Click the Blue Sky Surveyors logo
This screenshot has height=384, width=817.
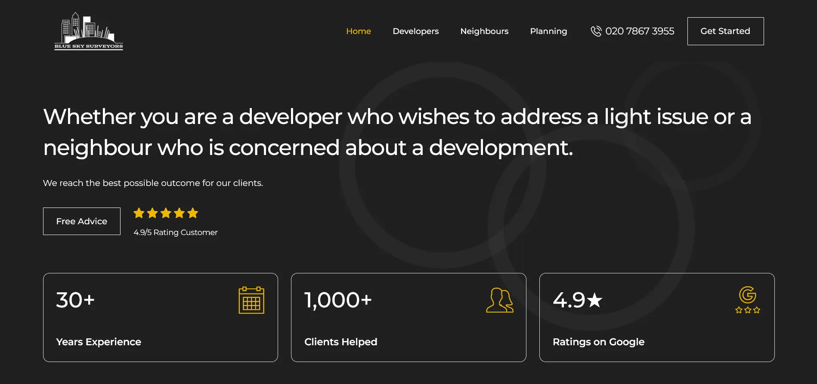[x=89, y=31]
